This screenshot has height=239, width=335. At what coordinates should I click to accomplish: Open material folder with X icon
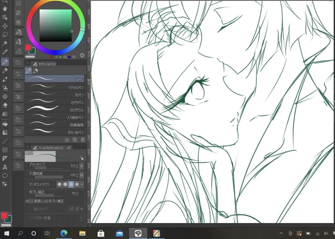(x=18, y=97)
